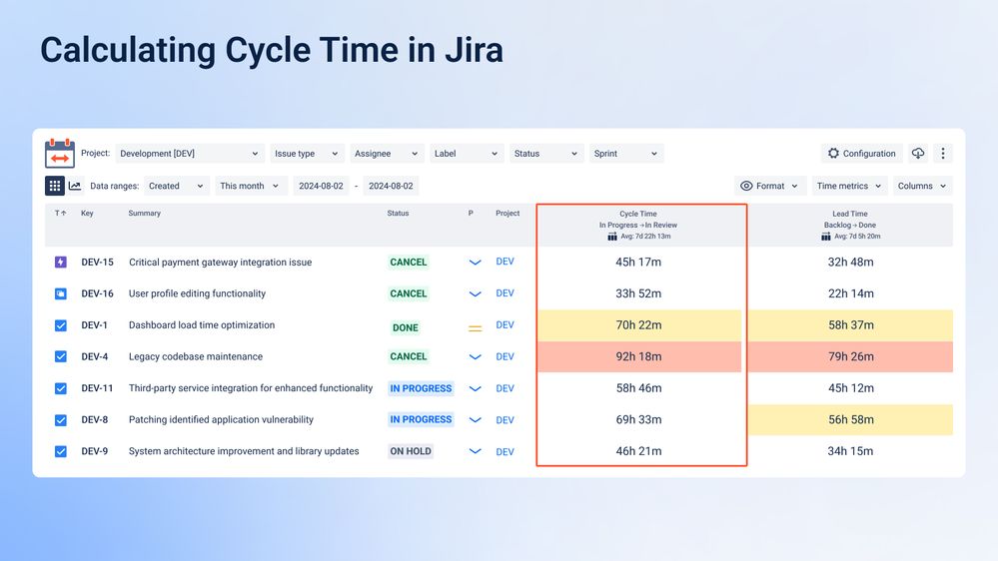
Task: Click the DEV-16 low priority chevron icon
Action: [475, 293]
